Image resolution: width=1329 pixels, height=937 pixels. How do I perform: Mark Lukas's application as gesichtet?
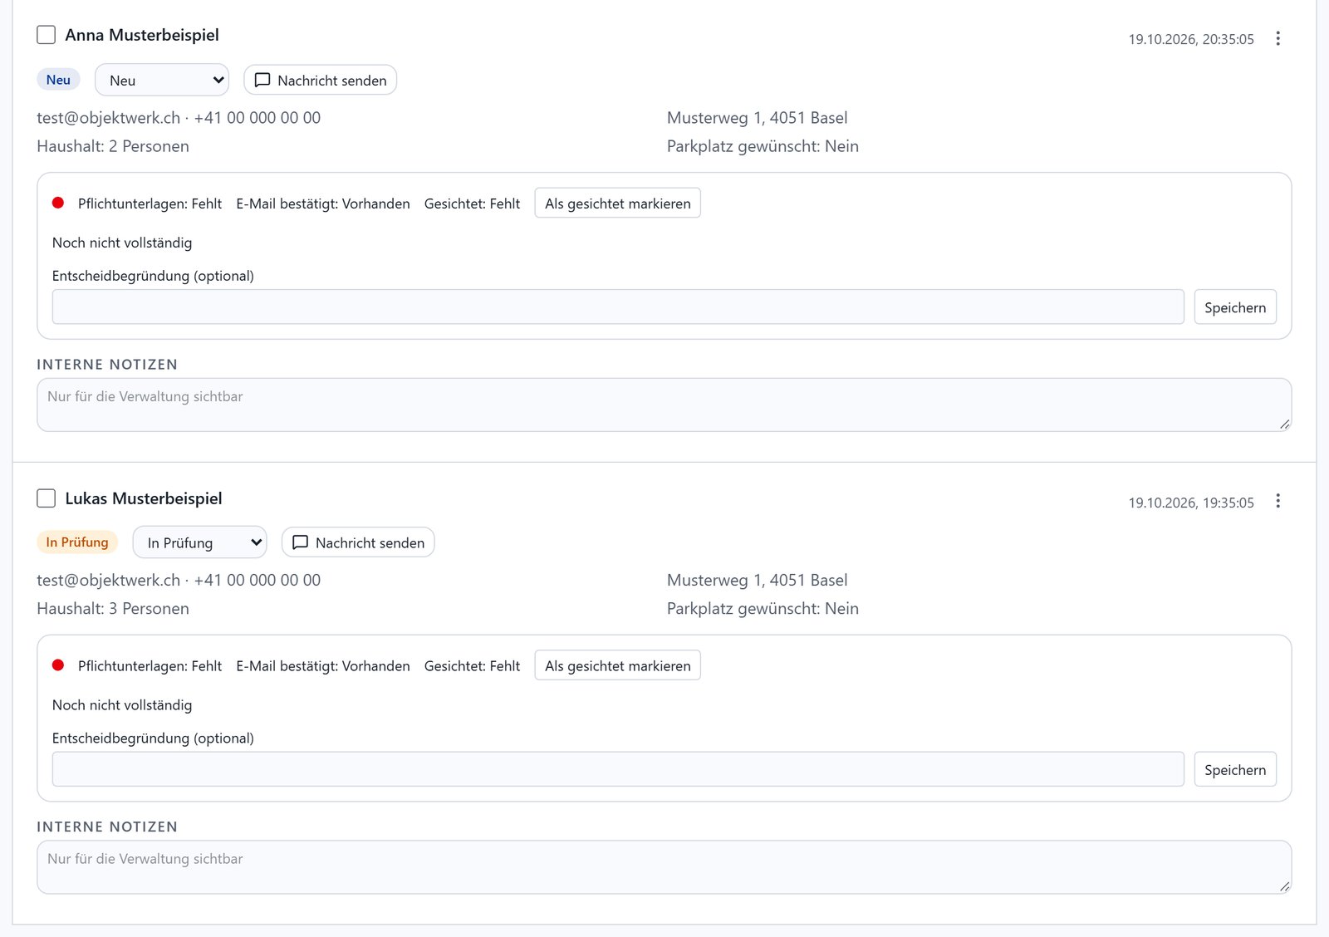[618, 665]
